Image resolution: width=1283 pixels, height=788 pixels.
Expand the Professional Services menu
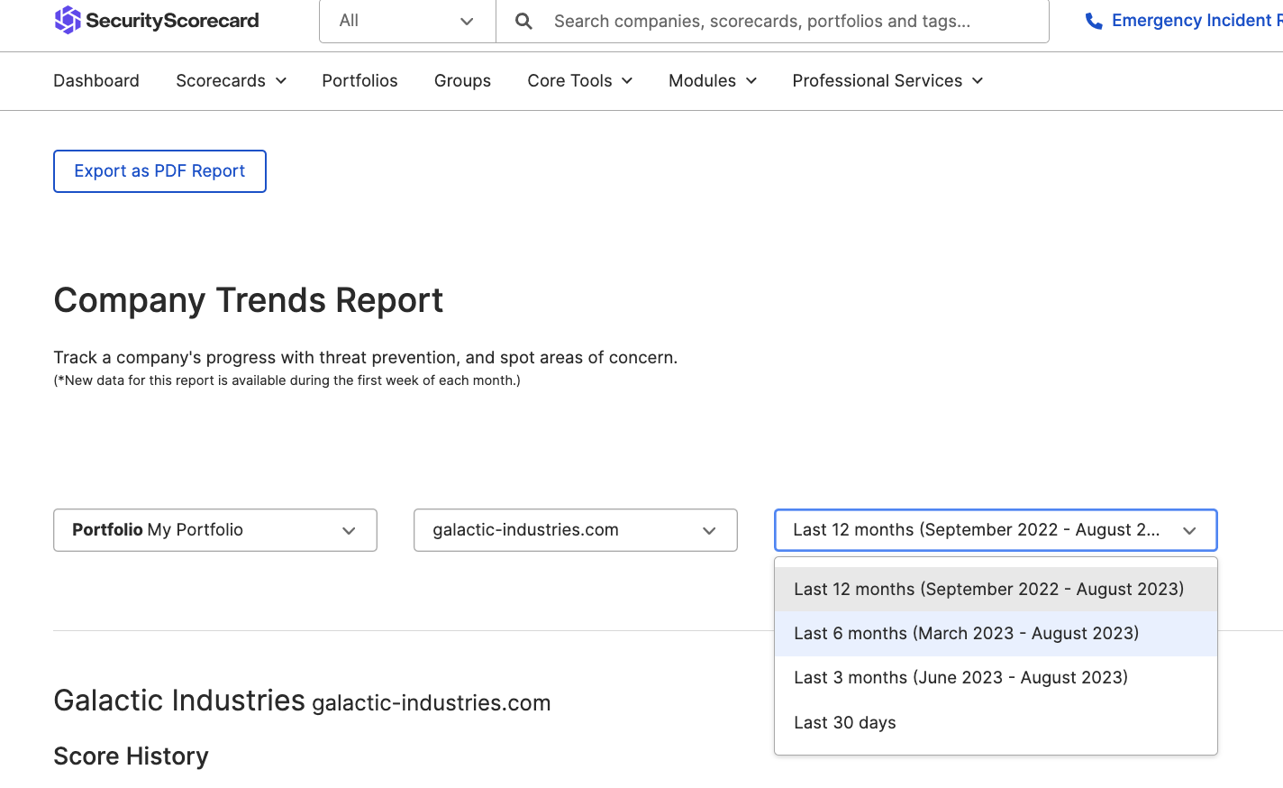pos(887,81)
